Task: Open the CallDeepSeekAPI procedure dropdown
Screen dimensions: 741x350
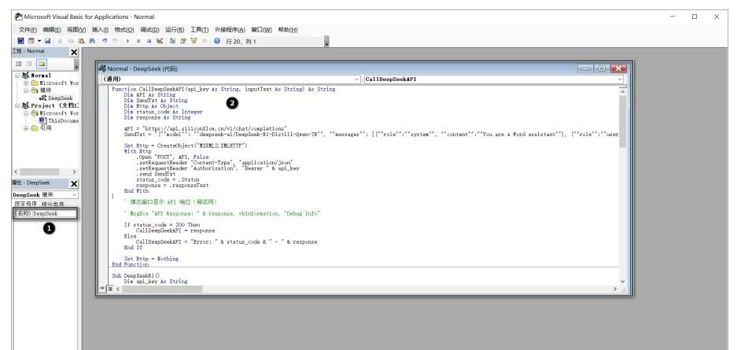Action: coord(620,79)
